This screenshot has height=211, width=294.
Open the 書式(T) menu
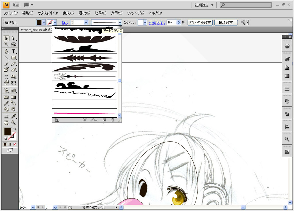click(68, 13)
